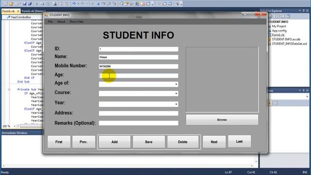Click the student photo picture box
311x175 pixels.
(x=222, y=79)
